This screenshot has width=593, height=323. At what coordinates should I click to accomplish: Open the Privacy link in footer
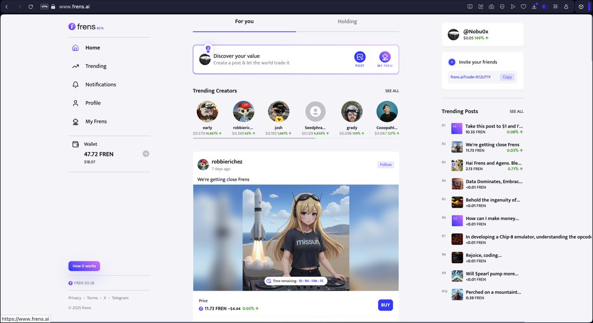(75, 298)
